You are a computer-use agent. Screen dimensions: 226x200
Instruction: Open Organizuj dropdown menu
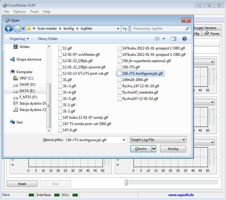pyautogui.click(x=19, y=39)
